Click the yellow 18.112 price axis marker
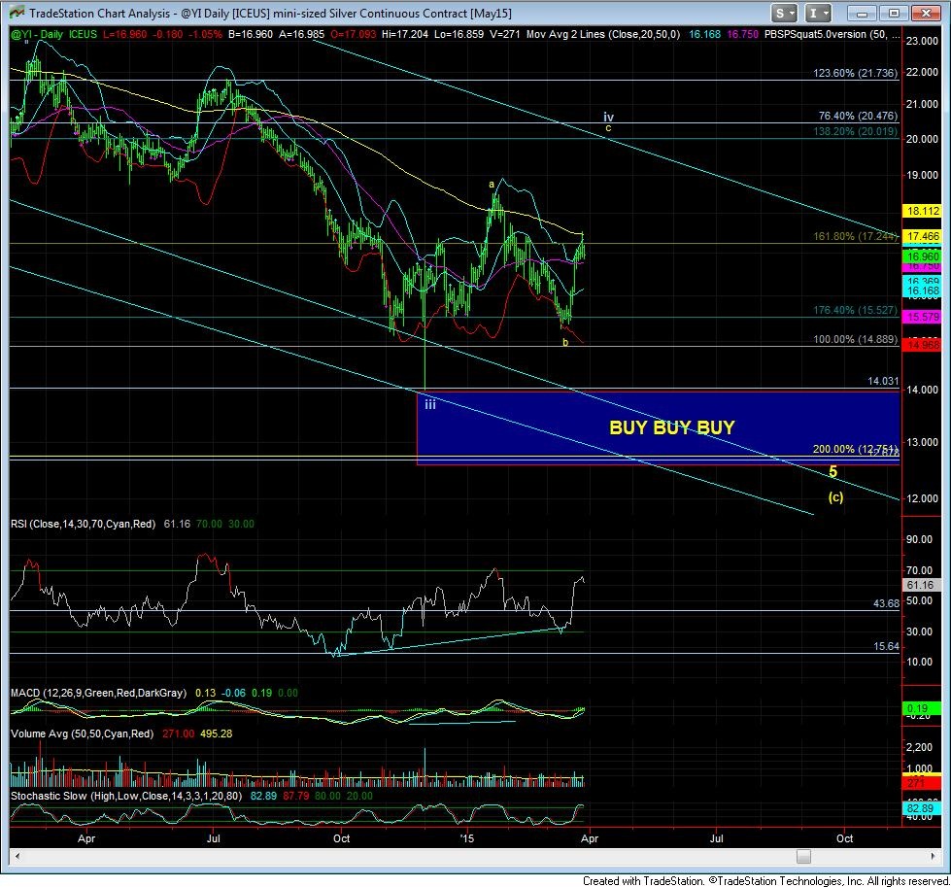Viewport: 951px width, 887px height. [919, 211]
